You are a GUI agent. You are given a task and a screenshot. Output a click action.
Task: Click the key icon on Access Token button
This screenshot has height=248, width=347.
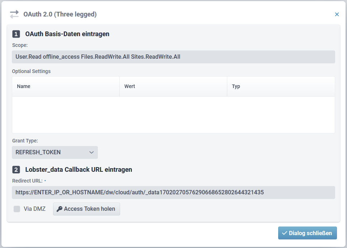(60, 209)
